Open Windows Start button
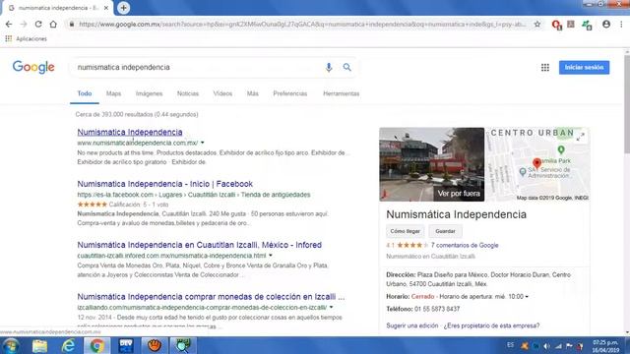 click(x=11, y=345)
